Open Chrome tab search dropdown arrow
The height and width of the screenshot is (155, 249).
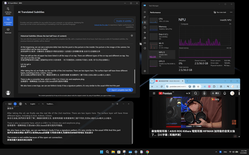[x=152, y=81]
